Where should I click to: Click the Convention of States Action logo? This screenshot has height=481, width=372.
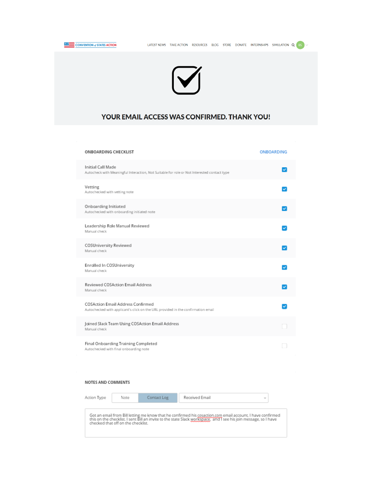point(90,45)
